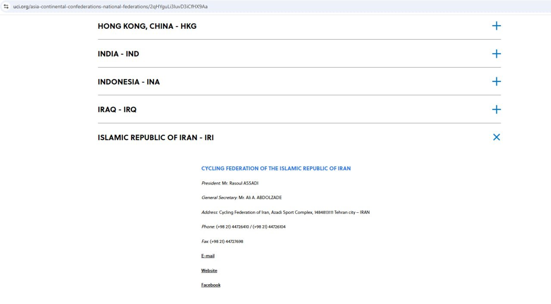Click the plus icon beside Indonesia - INA
The height and width of the screenshot is (304, 551).
496,82
